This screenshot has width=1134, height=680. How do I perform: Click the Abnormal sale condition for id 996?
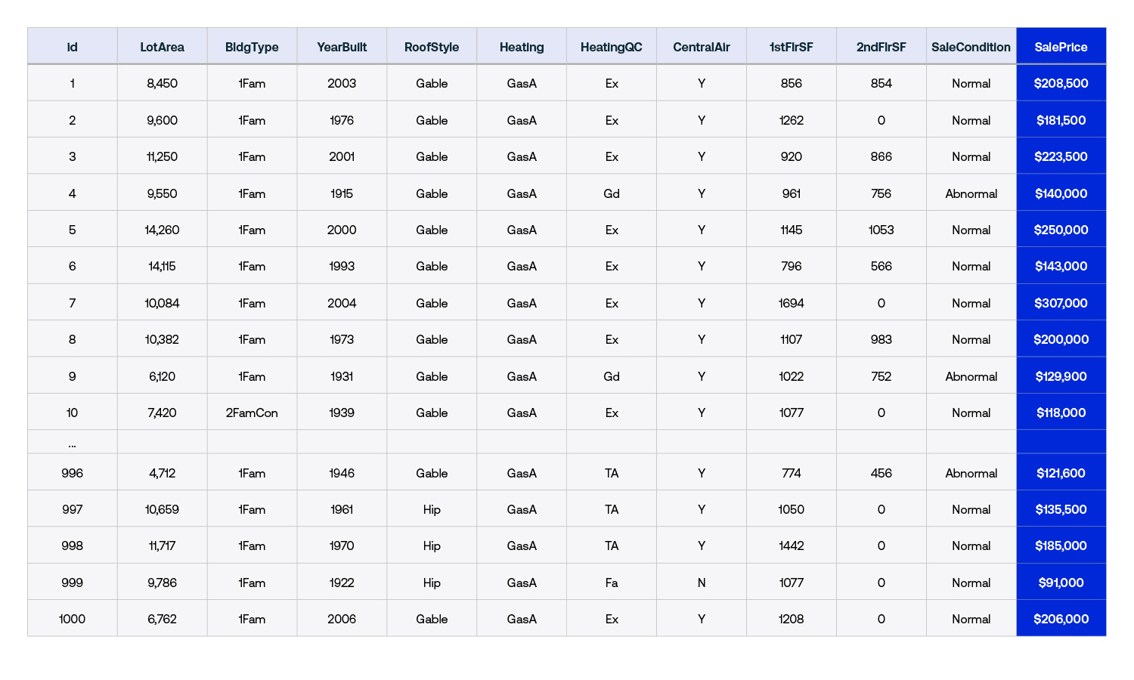[971, 473]
